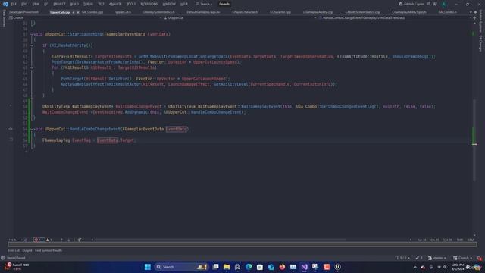485x273 pixels.
Task: Collapse the HandleComboChangeEvent function
Action: (32, 129)
